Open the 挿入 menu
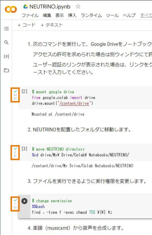 coord(72,15)
